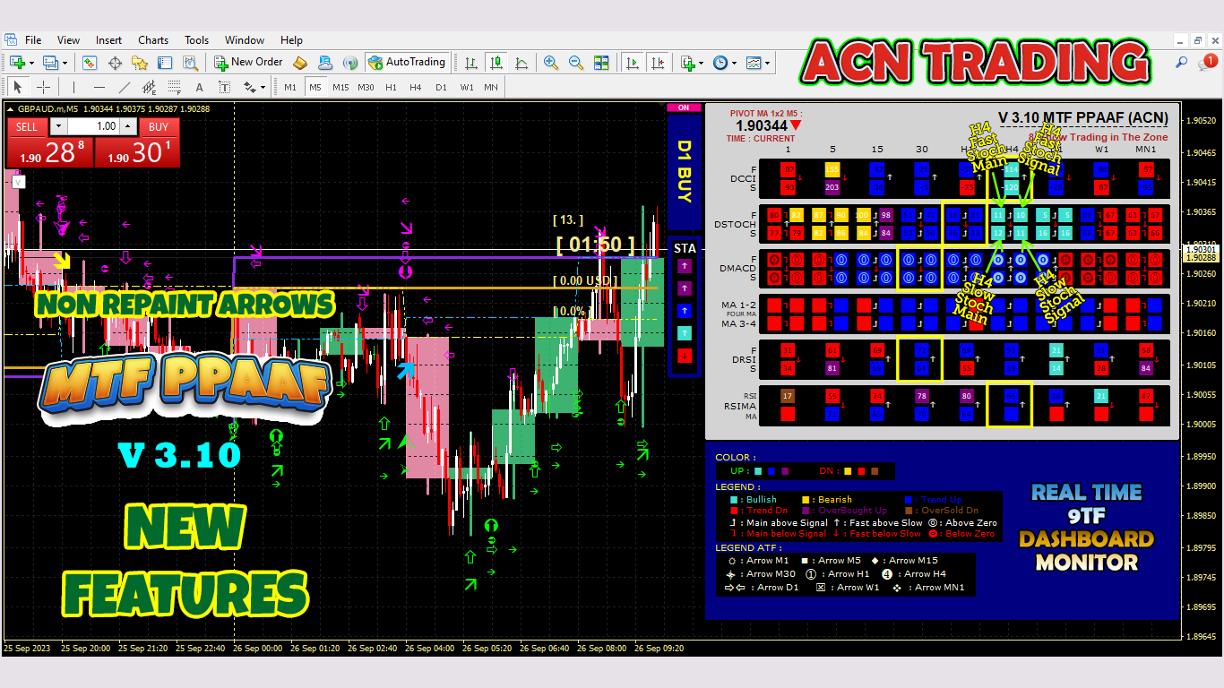This screenshot has height=688, width=1224.
Task: Click the cyan arrow button under STA
Action: pyautogui.click(x=685, y=332)
